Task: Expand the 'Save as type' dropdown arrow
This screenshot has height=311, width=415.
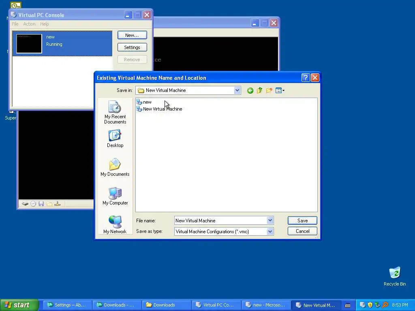Action: tap(270, 231)
